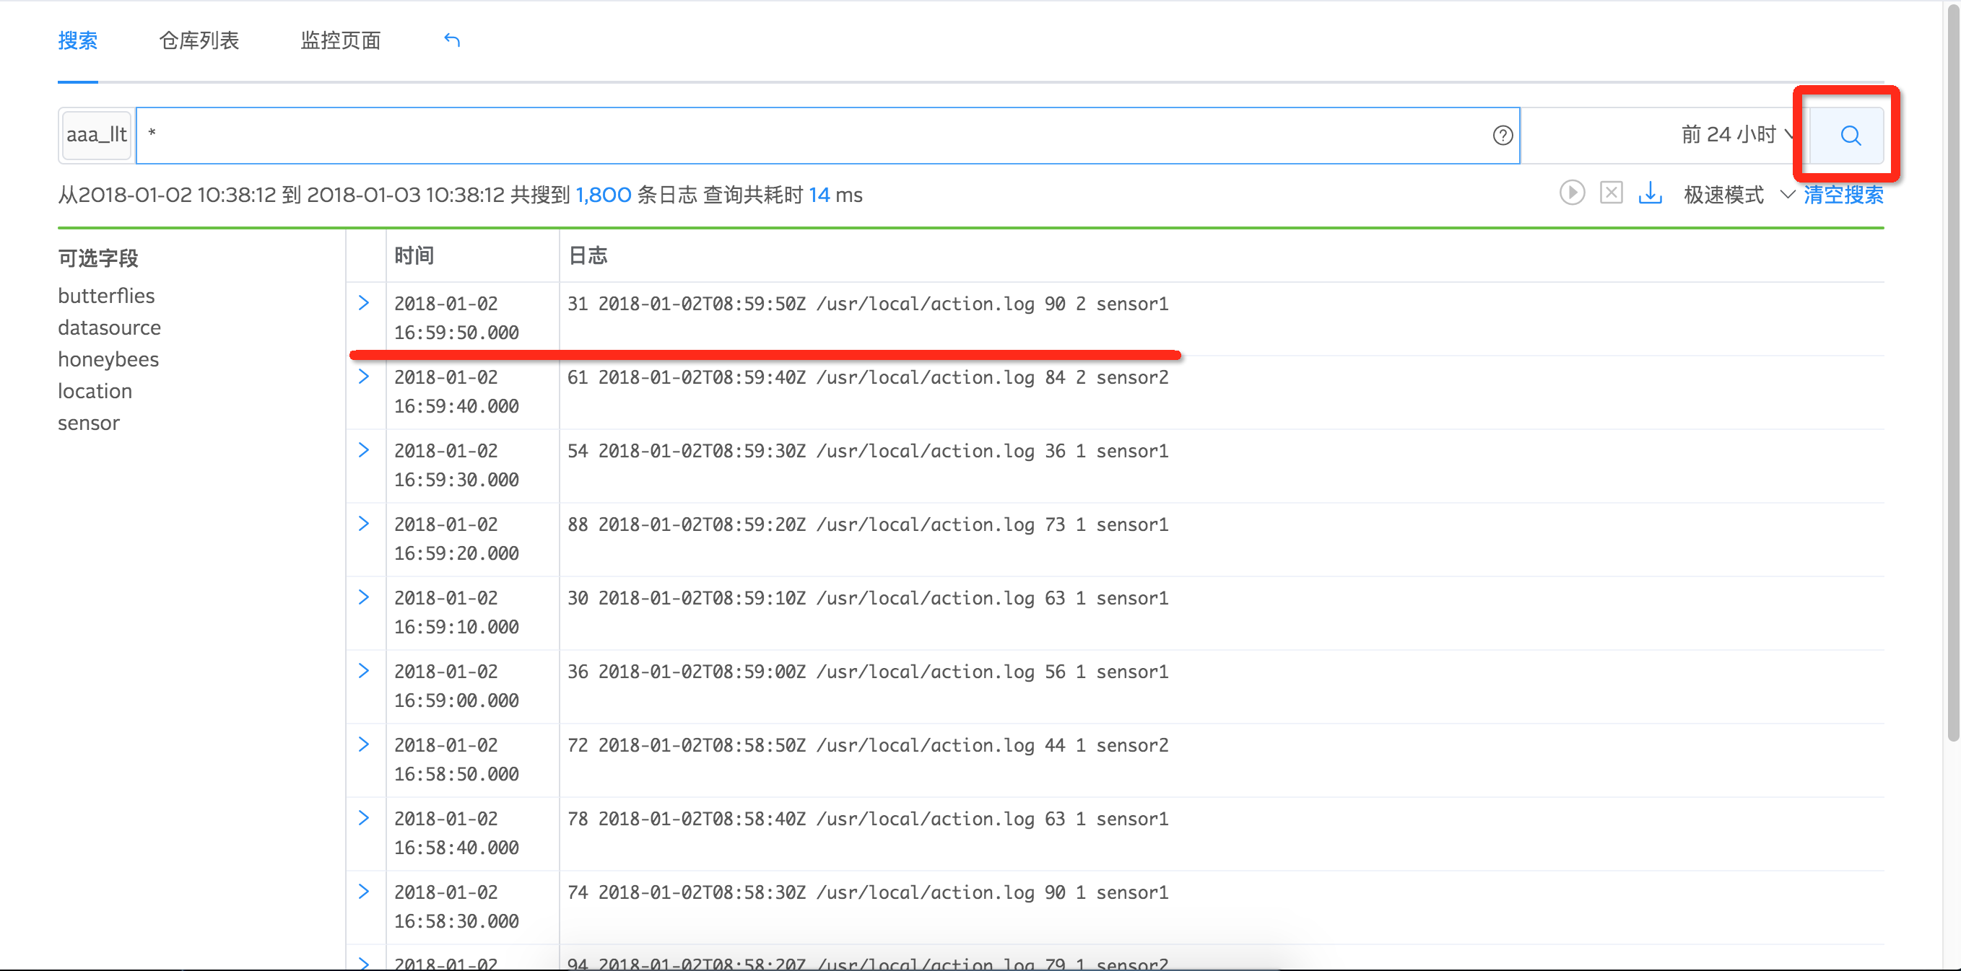1961x971 pixels.
Task: Select the butterflies field
Action: [x=107, y=296]
